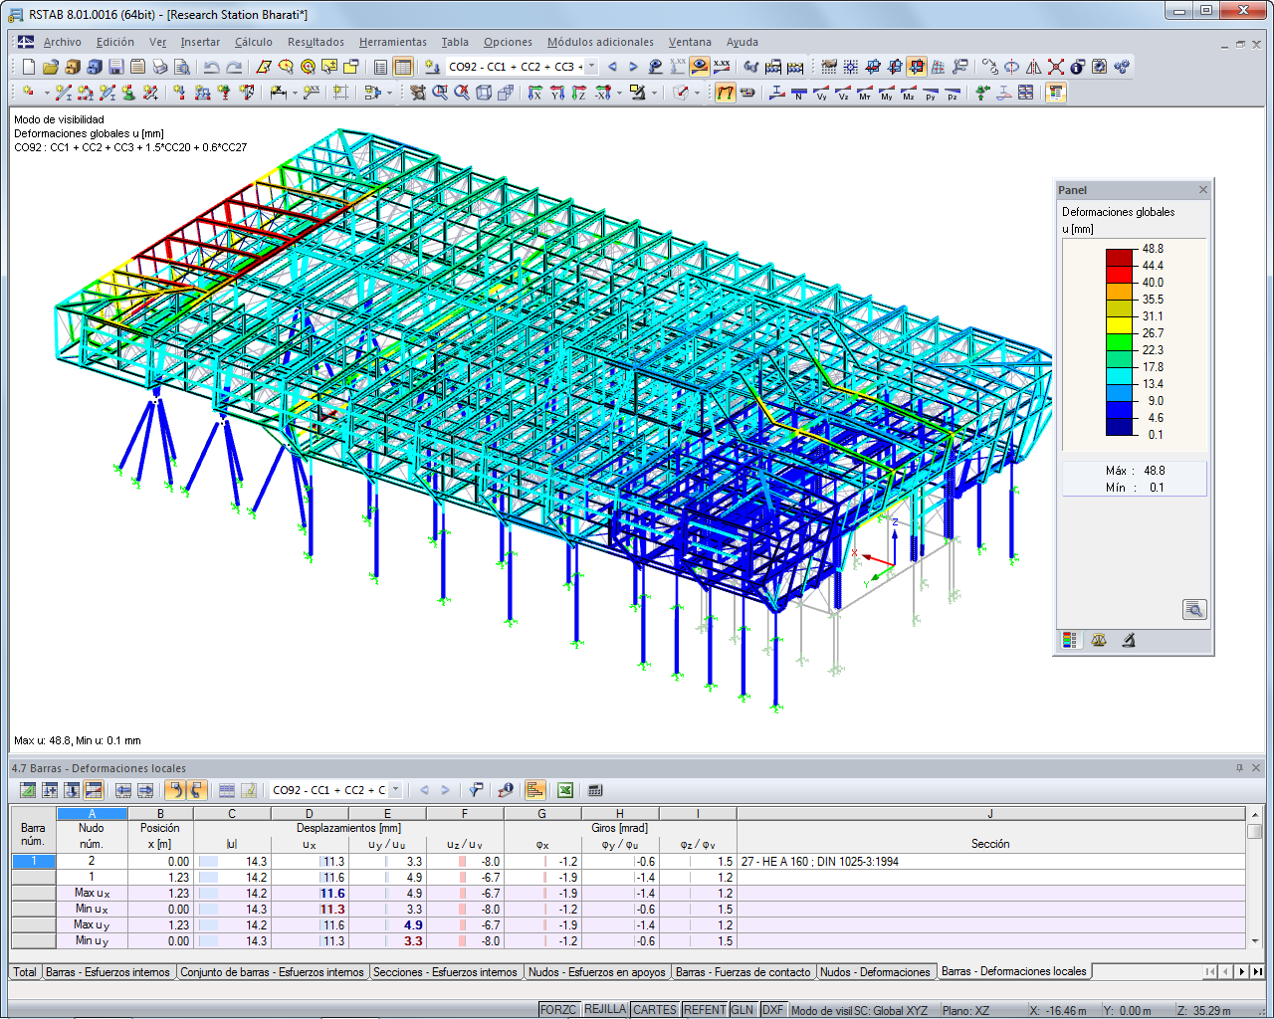
Task: Toggle the deformation display button
Action: point(726,93)
